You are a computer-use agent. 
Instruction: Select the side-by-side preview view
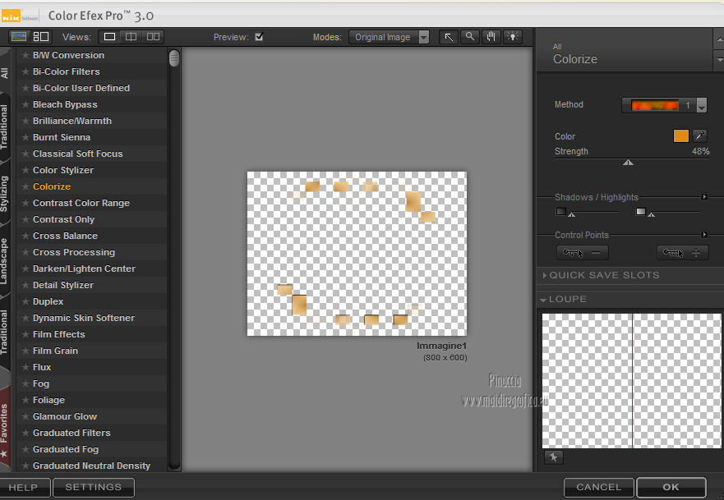point(153,36)
